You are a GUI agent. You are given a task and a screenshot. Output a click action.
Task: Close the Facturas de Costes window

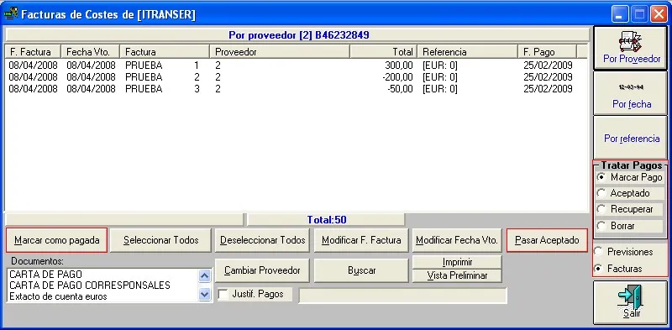pyautogui.click(x=659, y=14)
